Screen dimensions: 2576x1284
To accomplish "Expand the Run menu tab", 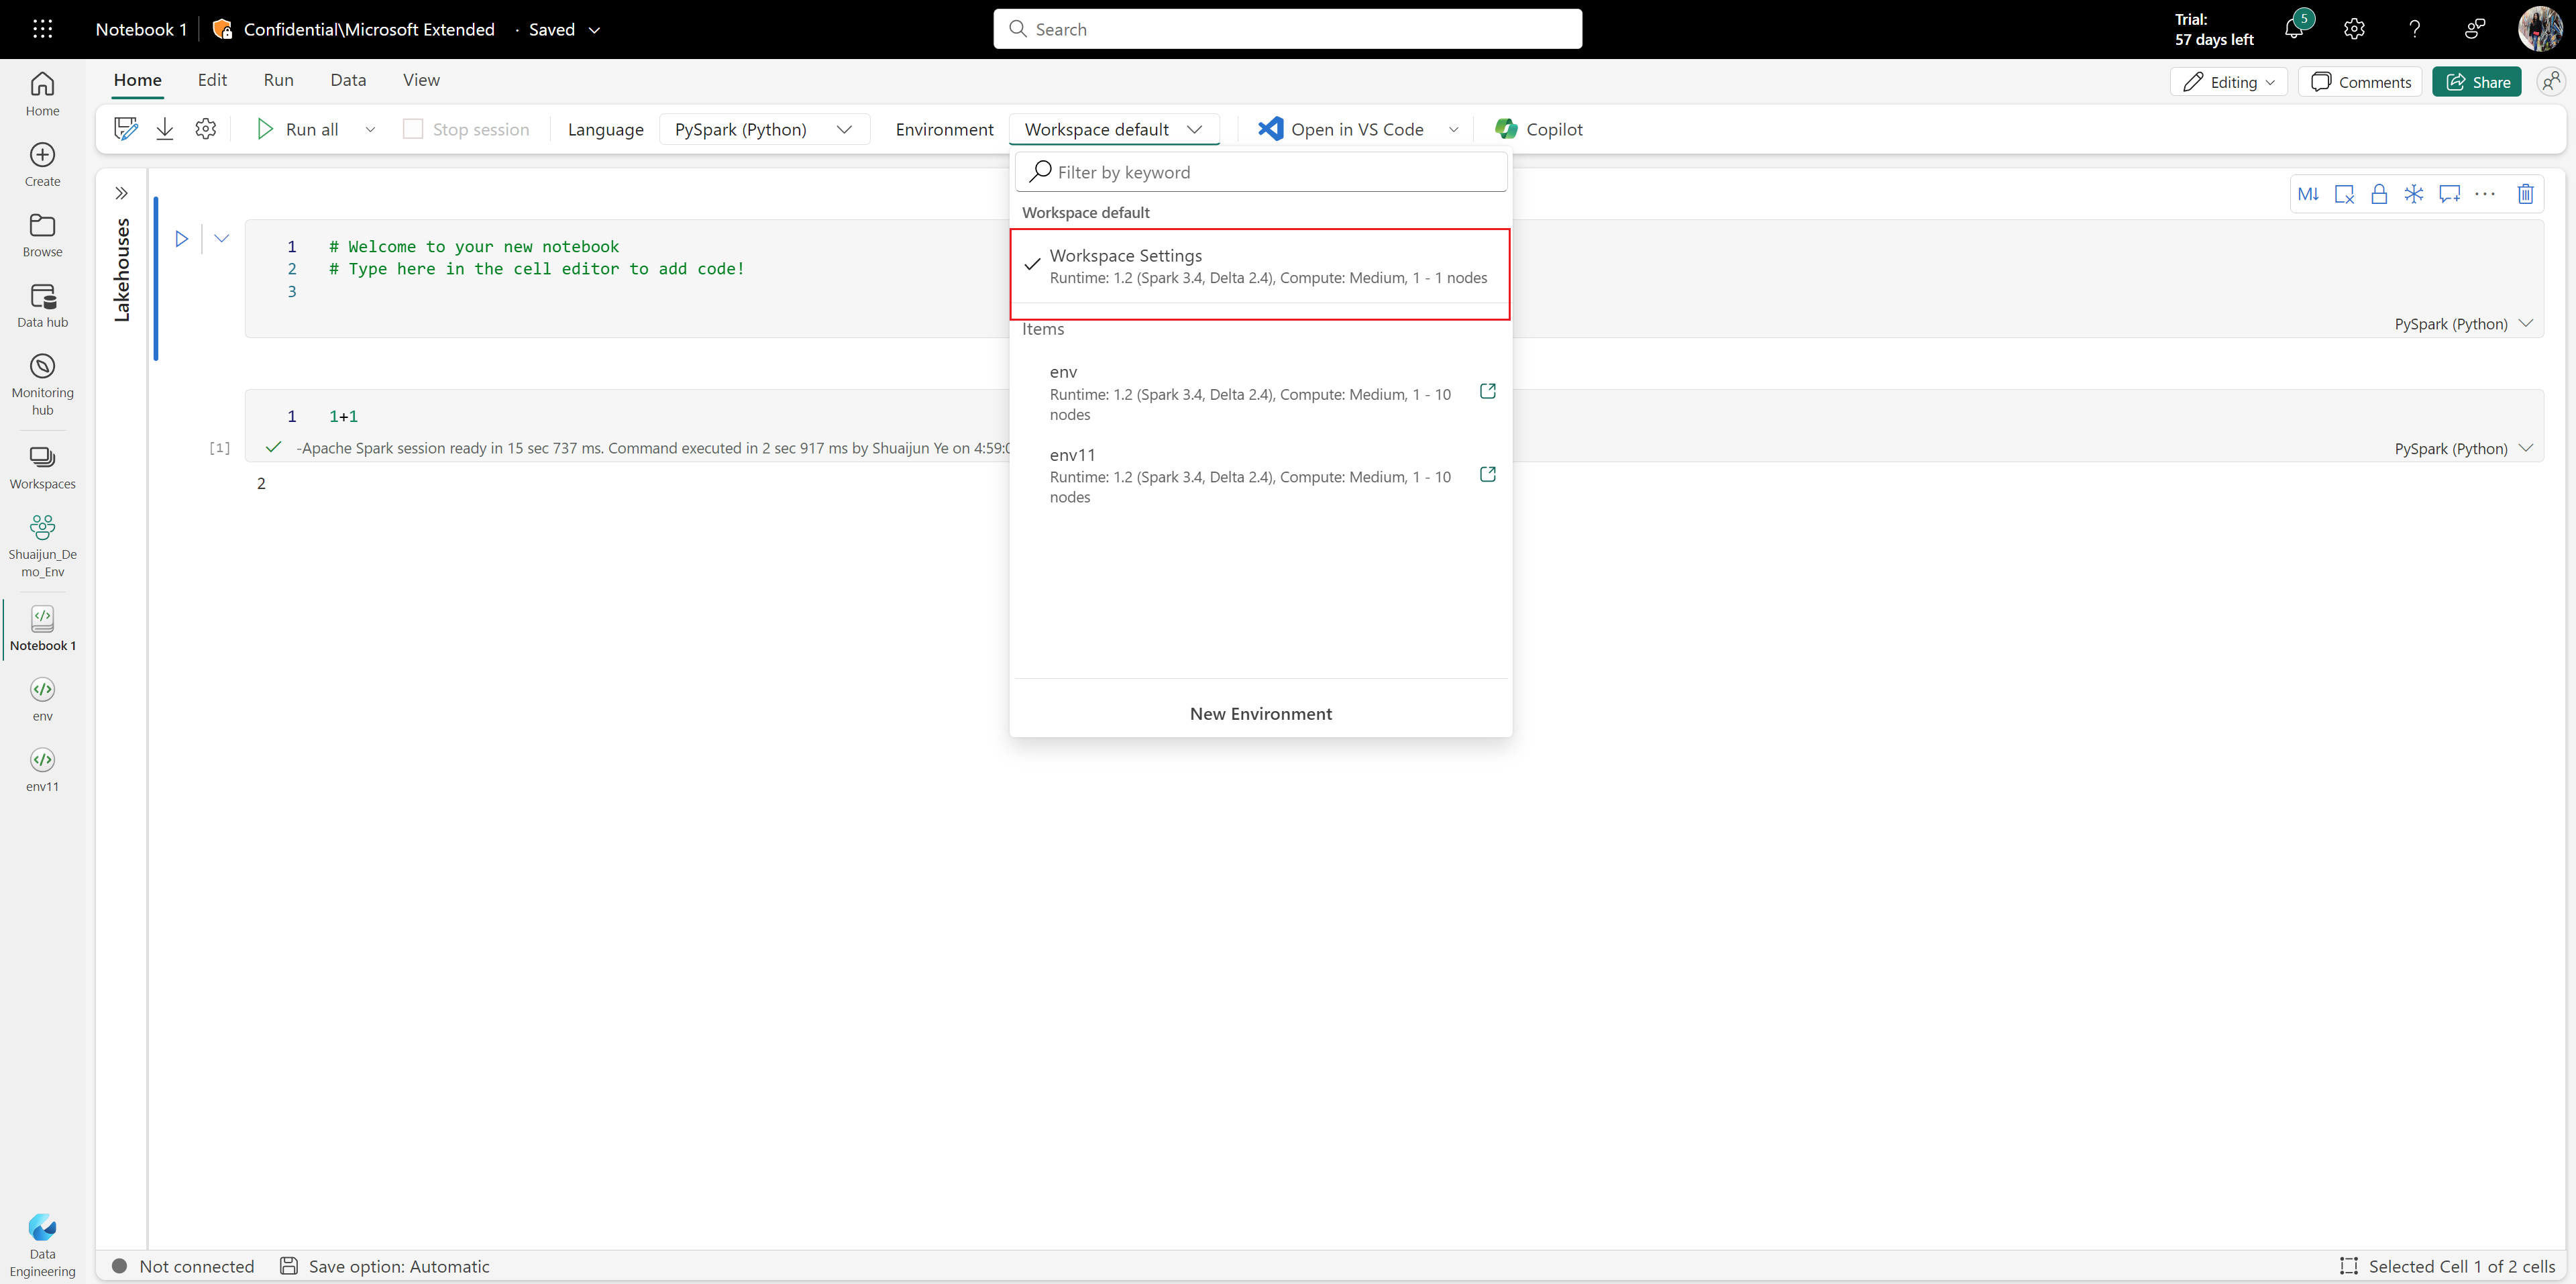I will click(278, 78).
